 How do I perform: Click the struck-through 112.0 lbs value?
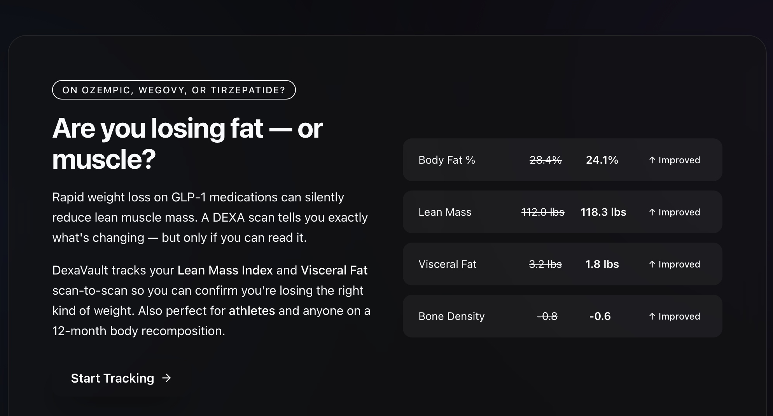(542, 212)
